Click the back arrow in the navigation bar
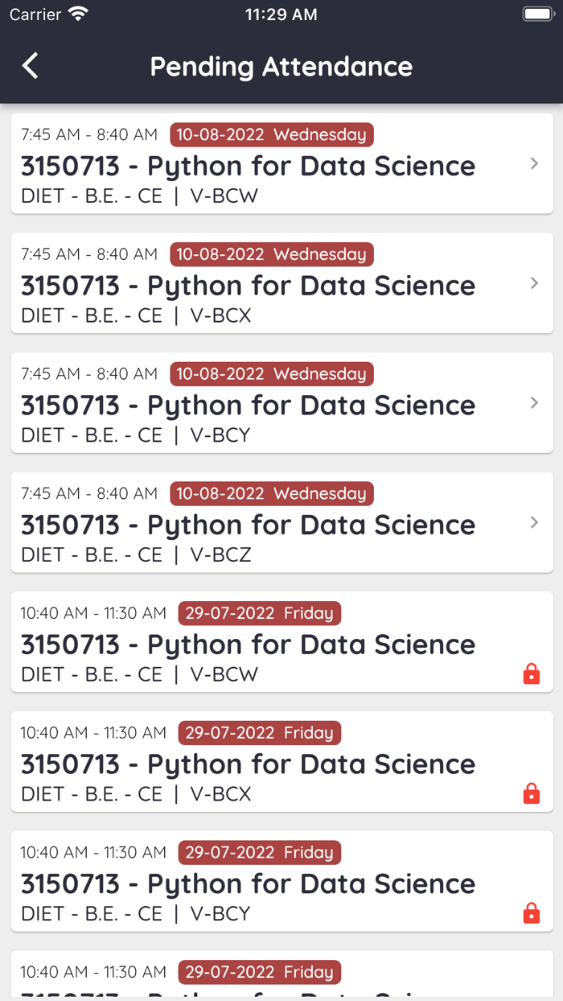 (x=30, y=66)
